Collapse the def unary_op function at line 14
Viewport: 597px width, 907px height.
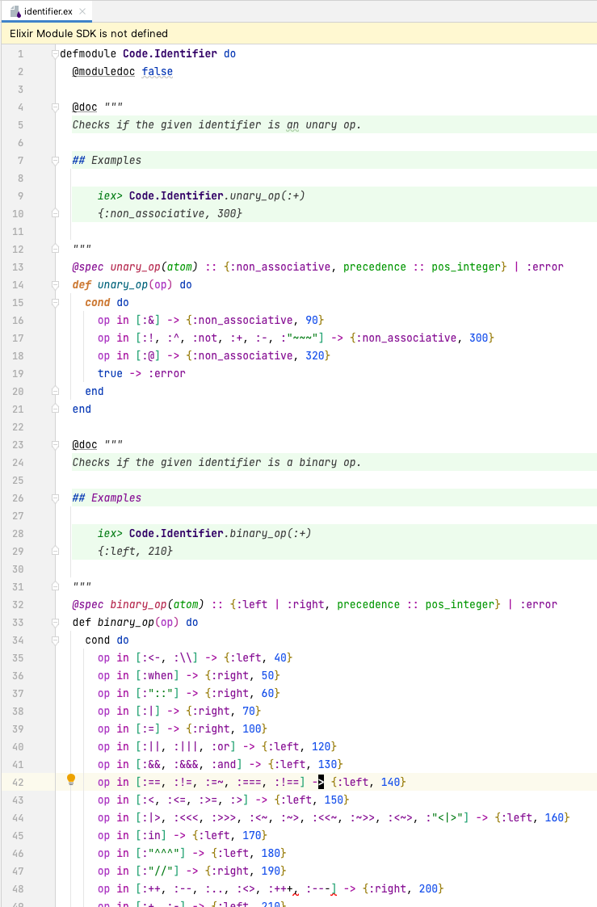(56, 284)
